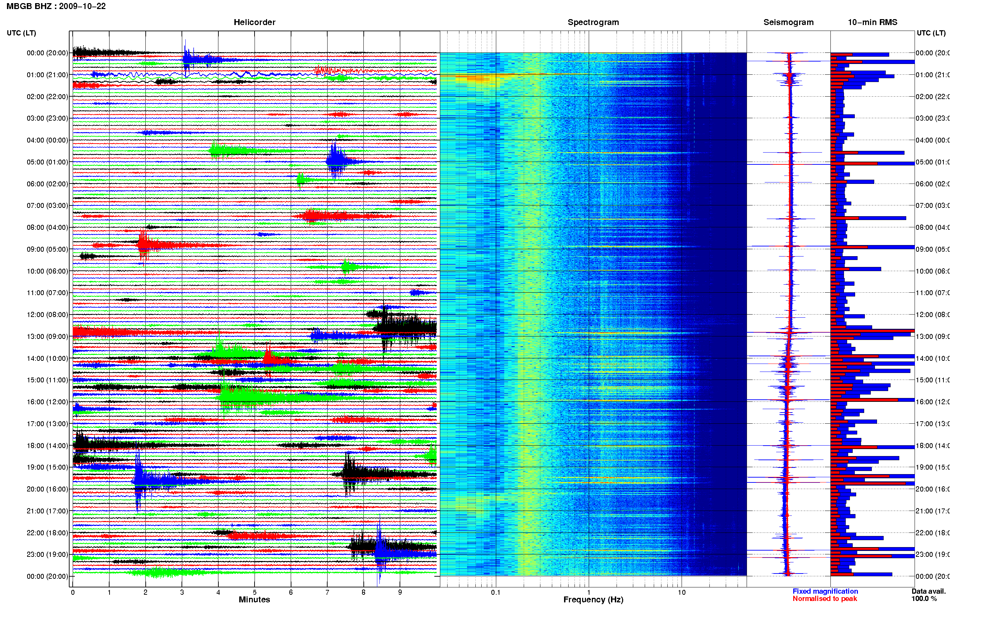Click the right-side 12:00 time label
Screen dimensions: 989x618
pos(932,315)
